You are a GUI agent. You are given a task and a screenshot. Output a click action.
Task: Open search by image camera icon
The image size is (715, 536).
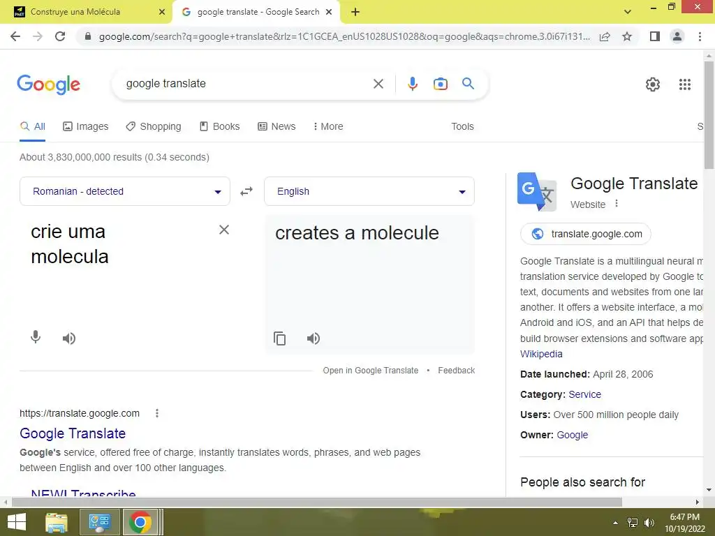pos(440,84)
